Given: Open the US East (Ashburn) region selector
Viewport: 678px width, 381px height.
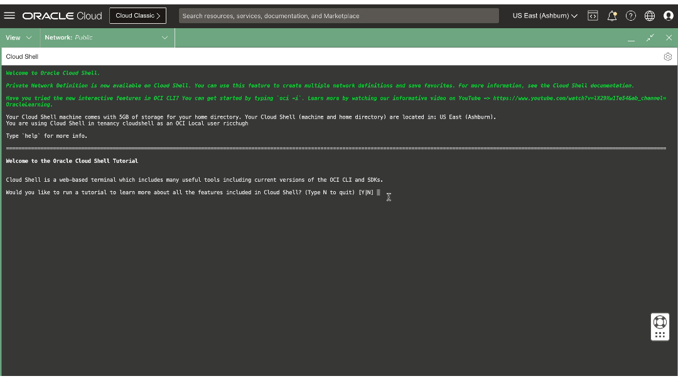Looking at the screenshot, I should click(x=544, y=16).
